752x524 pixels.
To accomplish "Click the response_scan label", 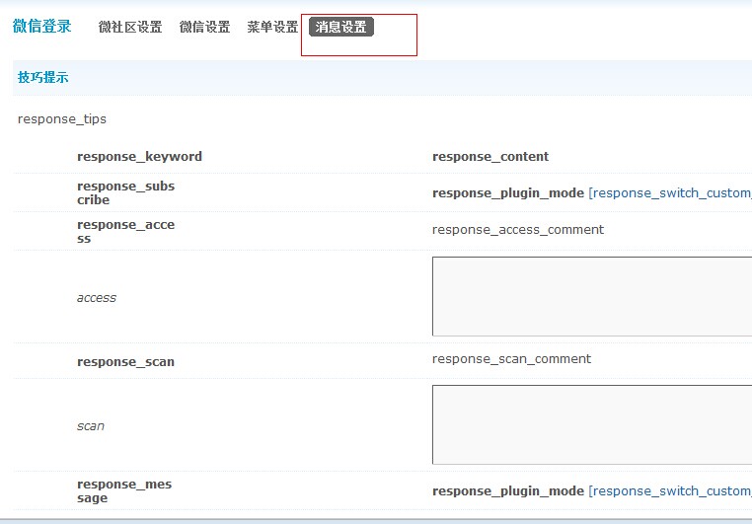I will 125,361.
